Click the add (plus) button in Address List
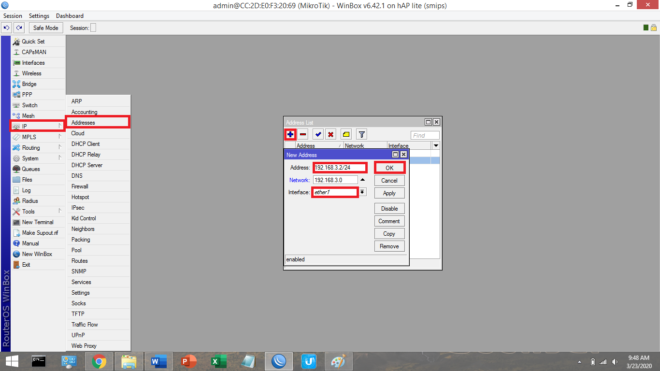The height and width of the screenshot is (371, 660). pyautogui.click(x=290, y=134)
